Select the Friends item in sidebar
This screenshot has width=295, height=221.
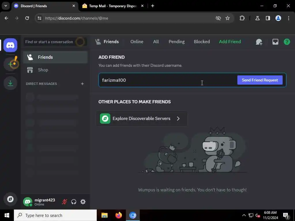55,57
